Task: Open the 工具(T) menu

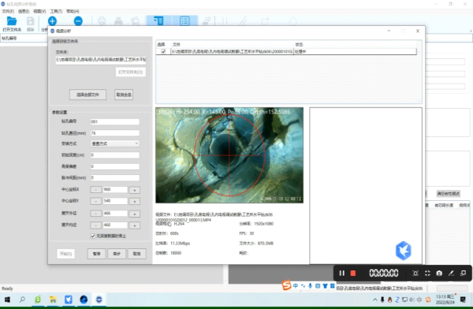Action: pos(56,11)
